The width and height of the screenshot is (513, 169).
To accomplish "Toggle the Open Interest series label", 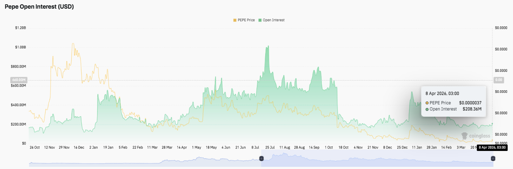I will tap(274, 20).
